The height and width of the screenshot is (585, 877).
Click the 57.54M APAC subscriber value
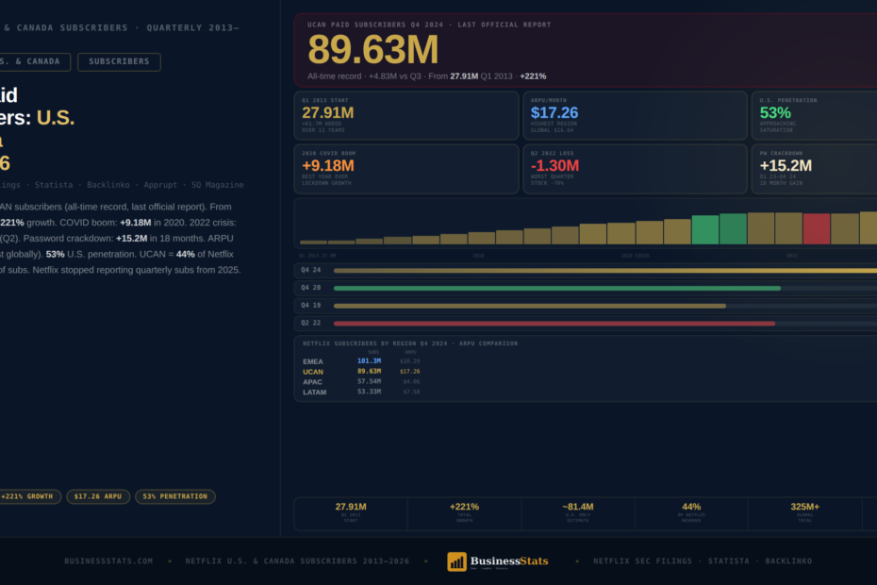(369, 382)
